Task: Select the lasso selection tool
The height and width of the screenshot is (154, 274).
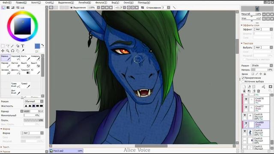Action: tap(8, 46)
